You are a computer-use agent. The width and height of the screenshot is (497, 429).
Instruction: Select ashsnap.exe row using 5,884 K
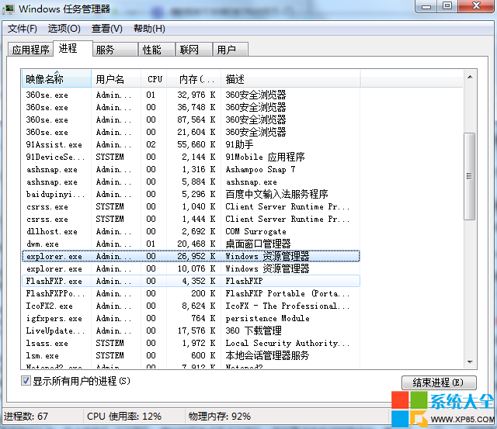coord(191,182)
